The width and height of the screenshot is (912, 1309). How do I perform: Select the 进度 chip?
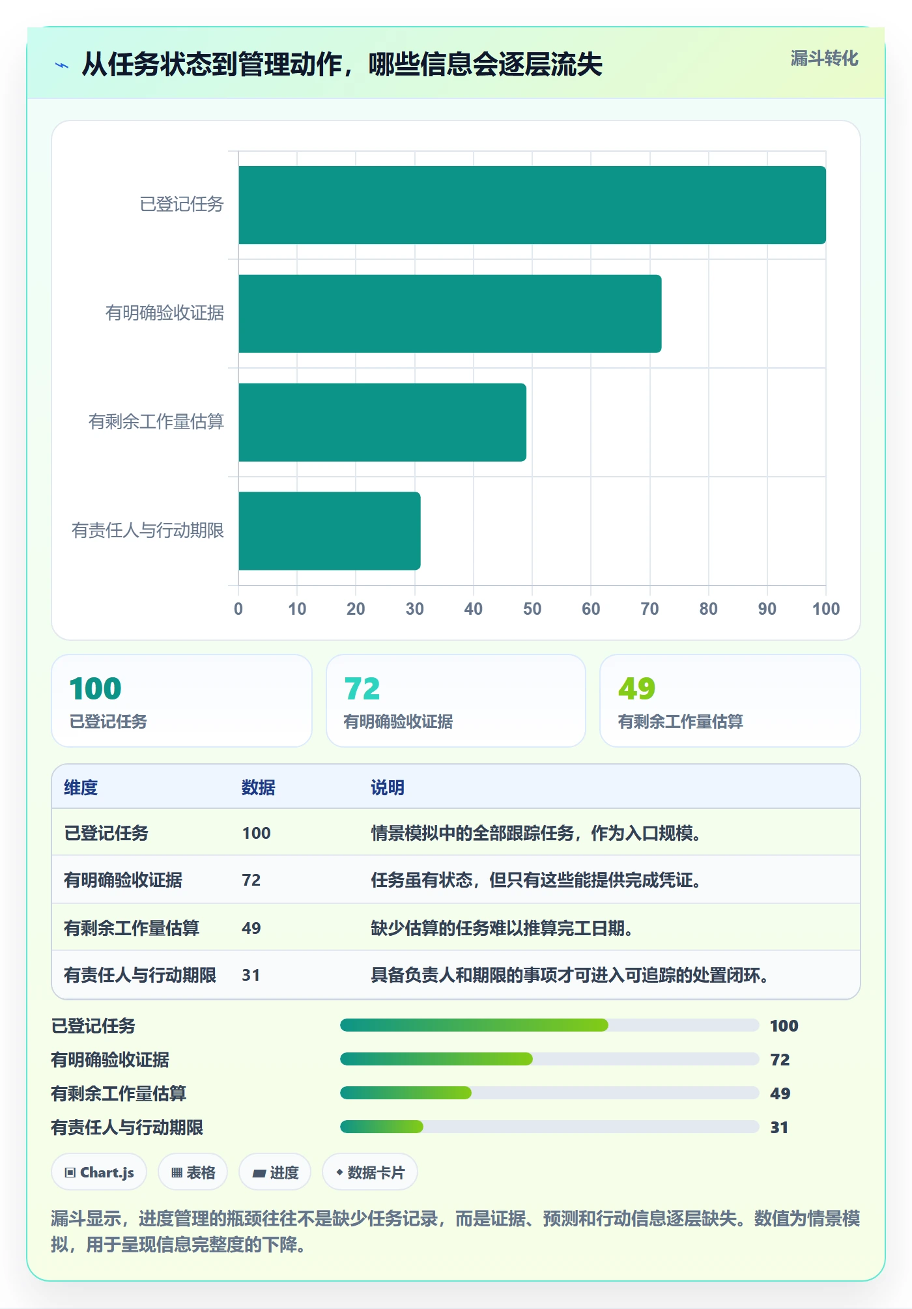(275, 1172)
